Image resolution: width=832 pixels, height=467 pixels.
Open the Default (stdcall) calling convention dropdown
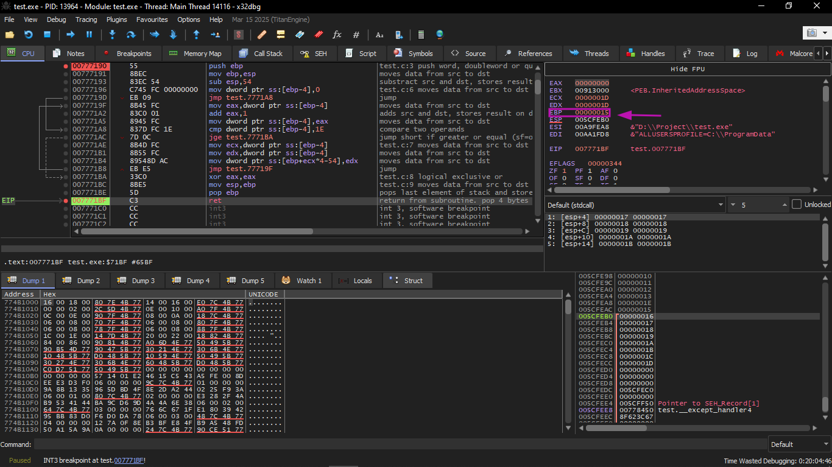[x=634, y=205]
